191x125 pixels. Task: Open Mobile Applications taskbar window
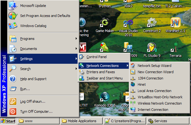point(82,121)
